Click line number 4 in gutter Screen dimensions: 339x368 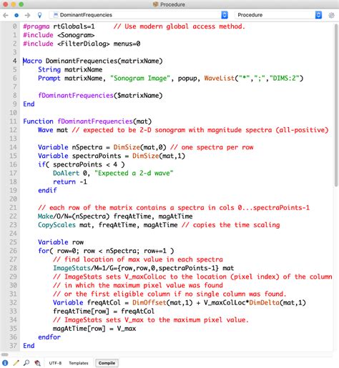(14, 61)
